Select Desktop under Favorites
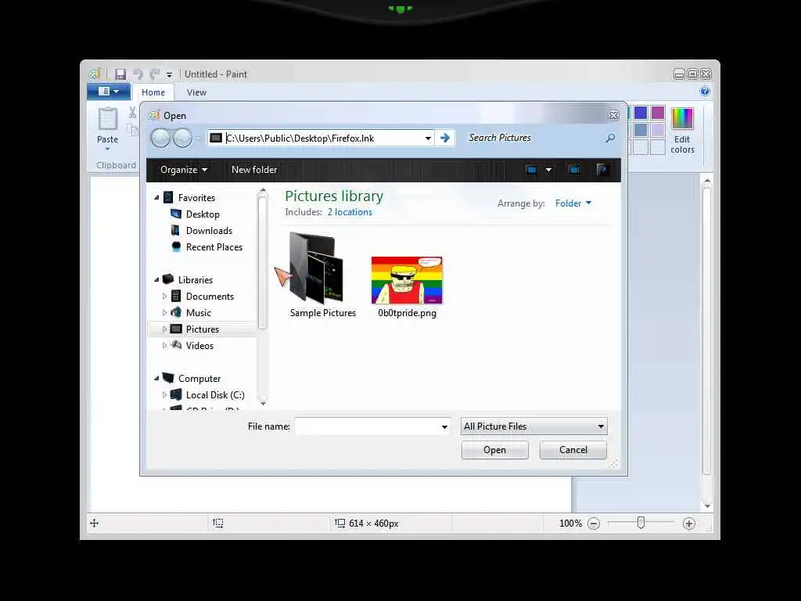Screen dimensions: 801x601 (x=203, y=214)
